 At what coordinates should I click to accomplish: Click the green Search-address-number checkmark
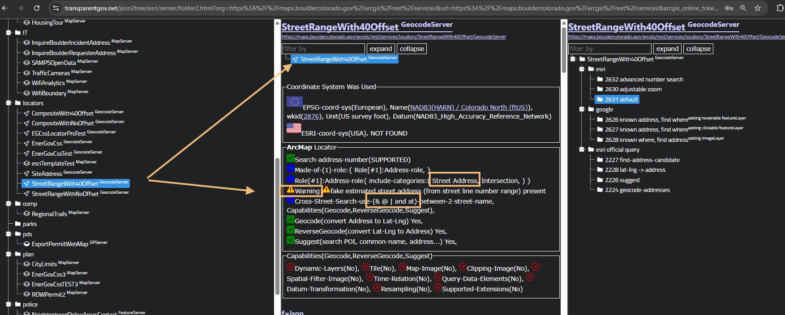pos(290,158)
